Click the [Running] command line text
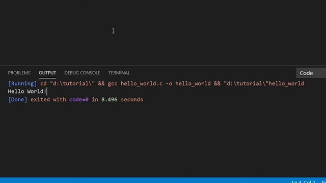 click(x=156, y=83)
